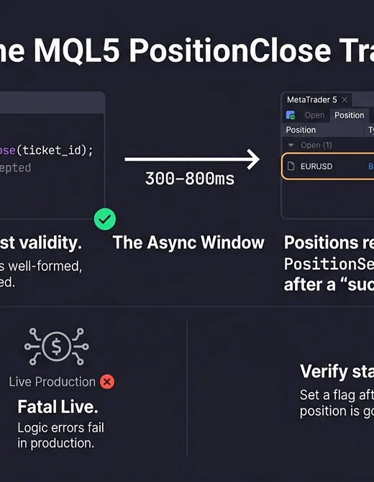Click 'Logic errors fail in production.' text
Image resolution: width=374 pixels, height=482 pixels.
click(60, 435)
